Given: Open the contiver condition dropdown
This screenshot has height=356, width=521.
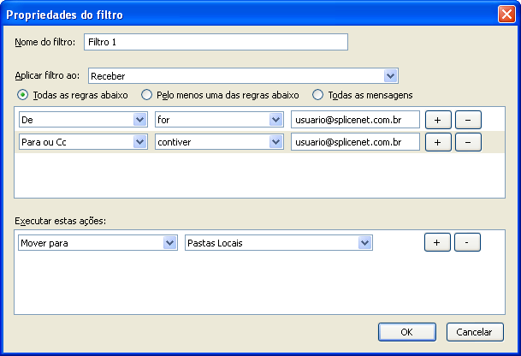Looking at the screenshot, I should coord(219,142).
